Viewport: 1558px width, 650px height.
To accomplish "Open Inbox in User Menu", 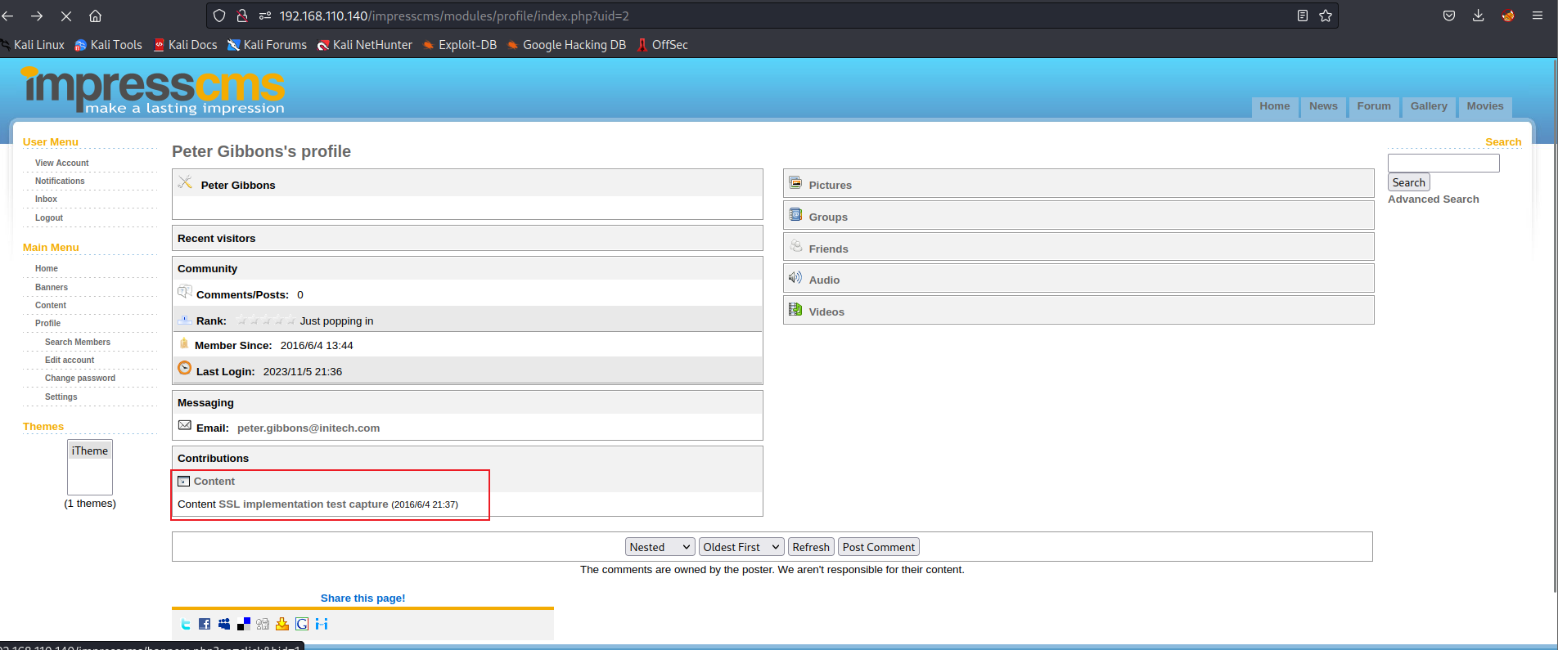I will [x=46, y=199].
